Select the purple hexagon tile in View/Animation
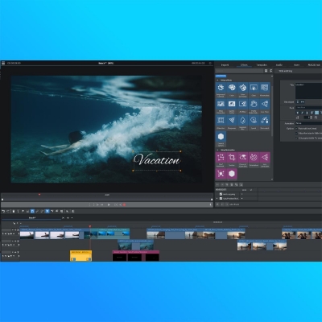 point(232,174)
